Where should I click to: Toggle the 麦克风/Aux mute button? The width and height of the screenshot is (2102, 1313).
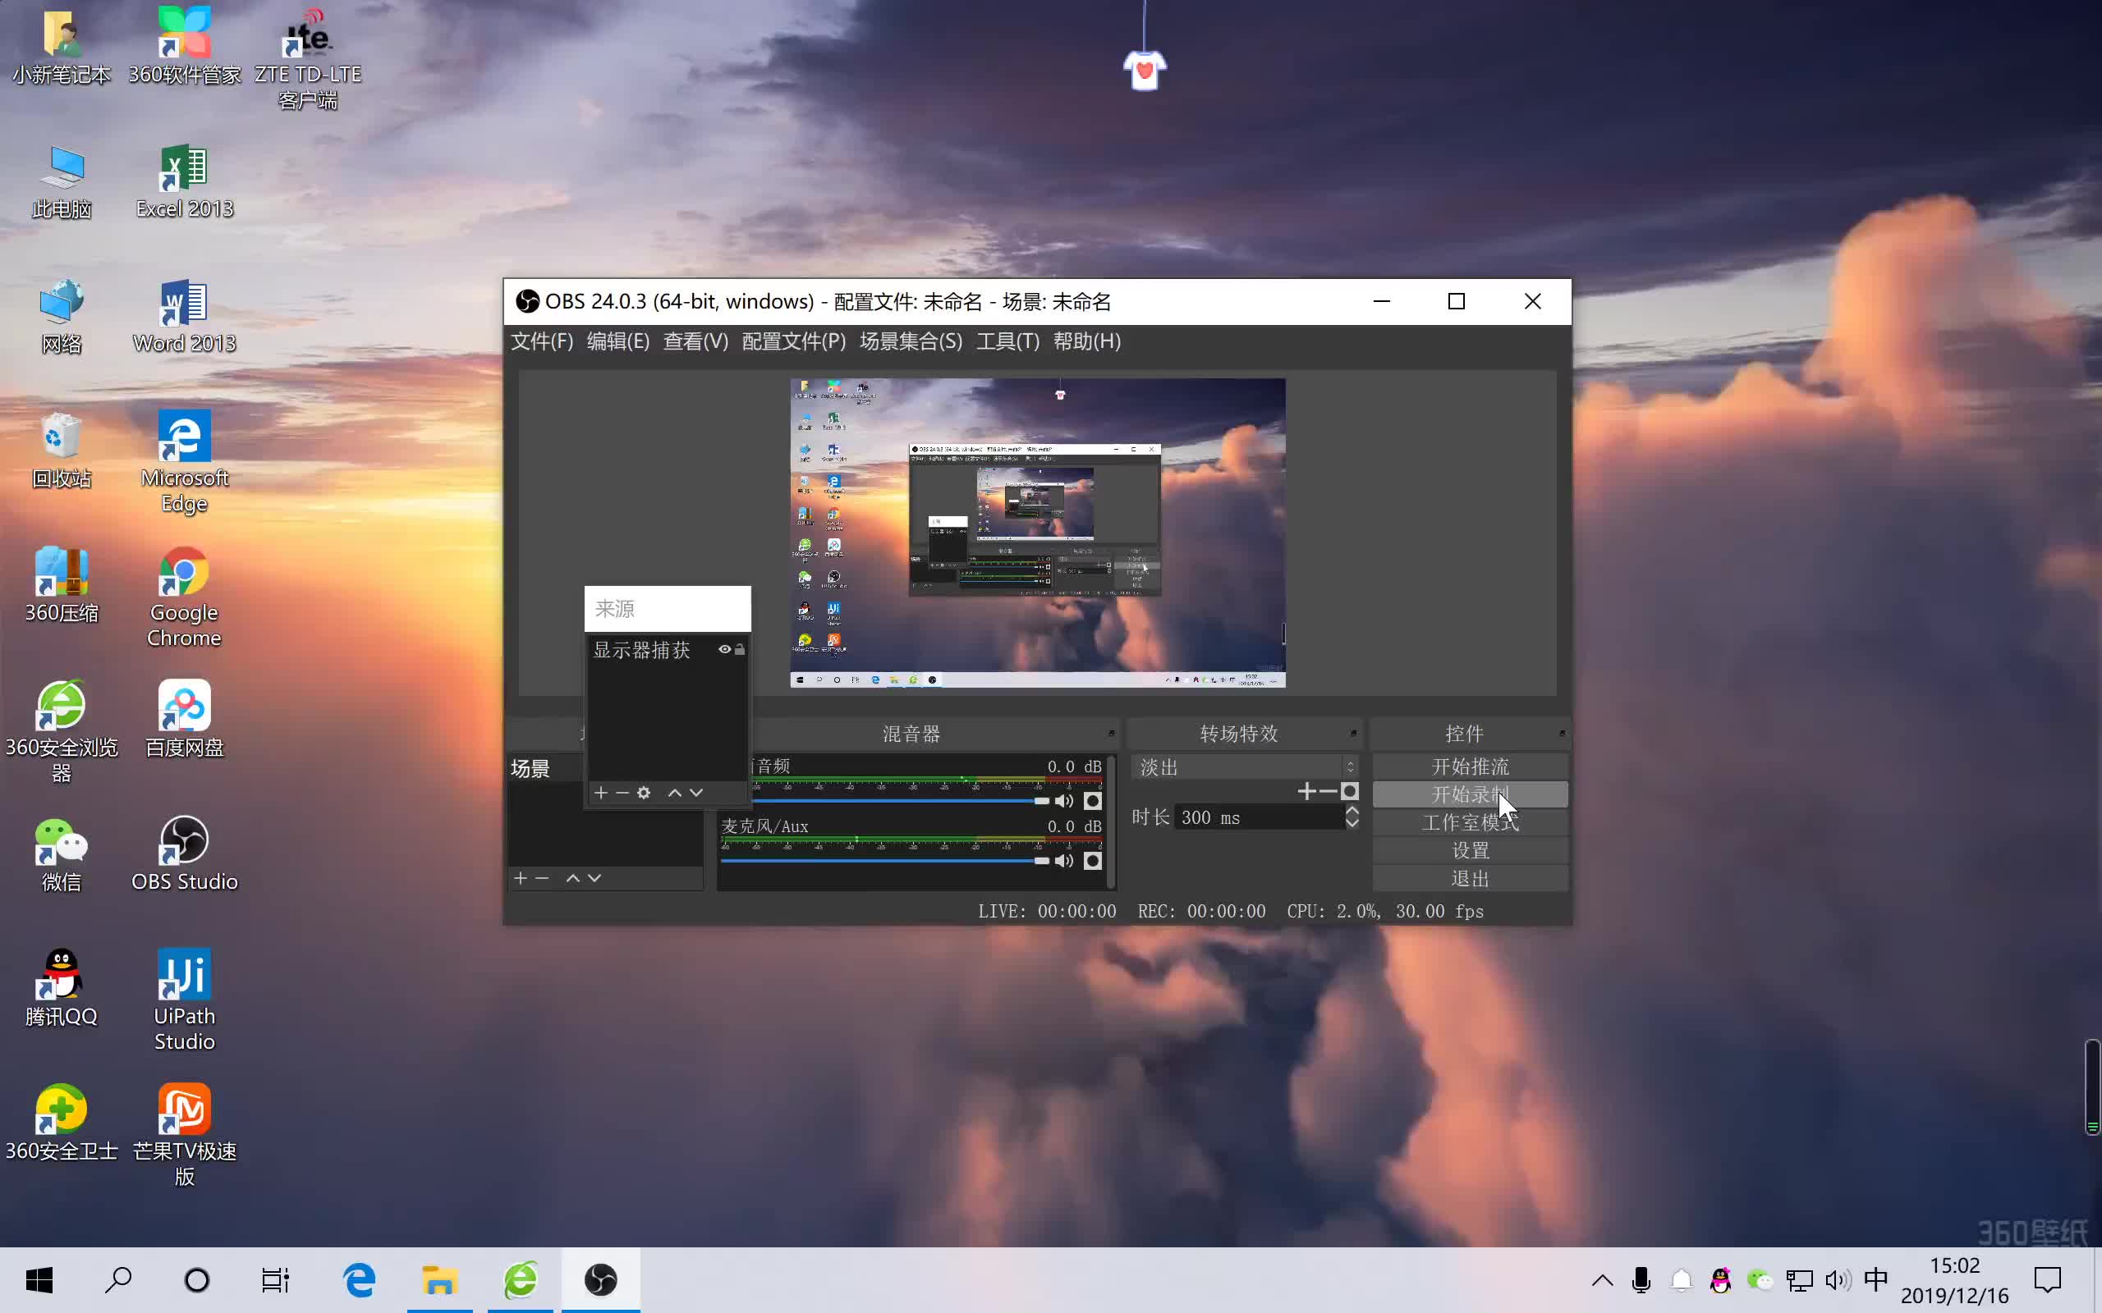pos(1064,859)
